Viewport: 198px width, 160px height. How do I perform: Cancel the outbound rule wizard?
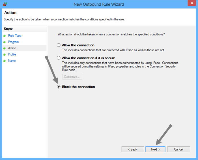pos(179,149)
